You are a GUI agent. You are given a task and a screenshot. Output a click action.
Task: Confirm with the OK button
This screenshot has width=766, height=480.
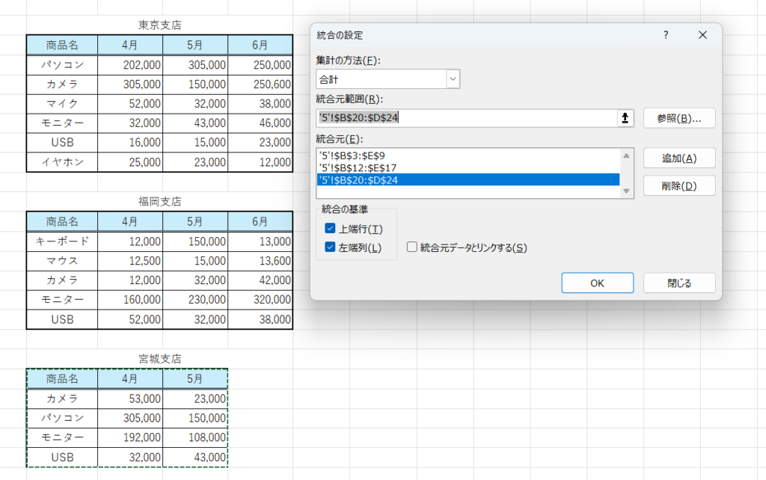point(597,283)
